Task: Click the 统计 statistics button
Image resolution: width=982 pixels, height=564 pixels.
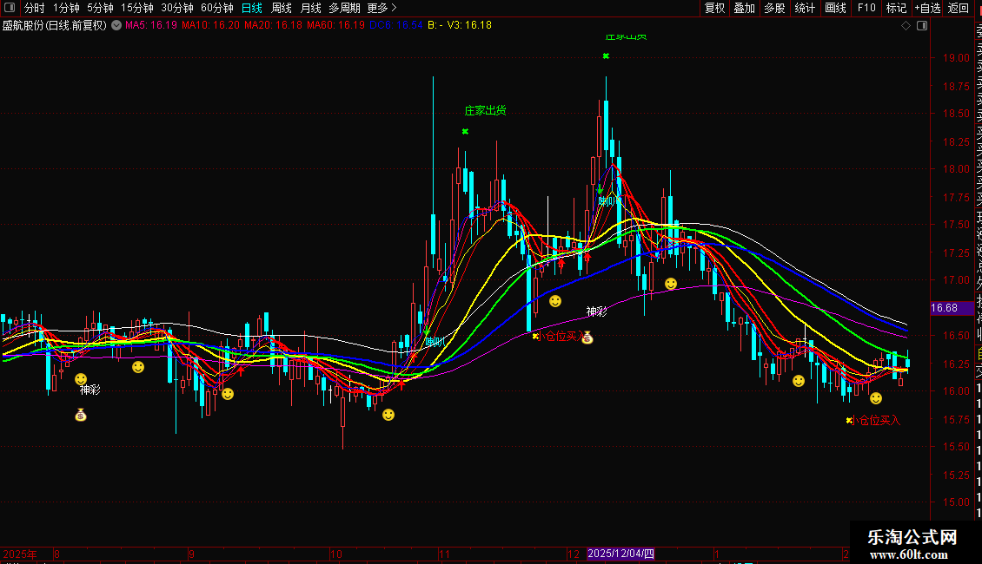Action: [x=804, y=8]
